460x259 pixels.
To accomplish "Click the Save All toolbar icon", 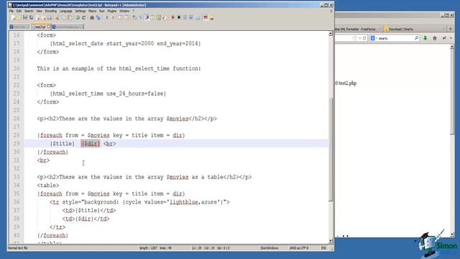I will tap(31, 17).
